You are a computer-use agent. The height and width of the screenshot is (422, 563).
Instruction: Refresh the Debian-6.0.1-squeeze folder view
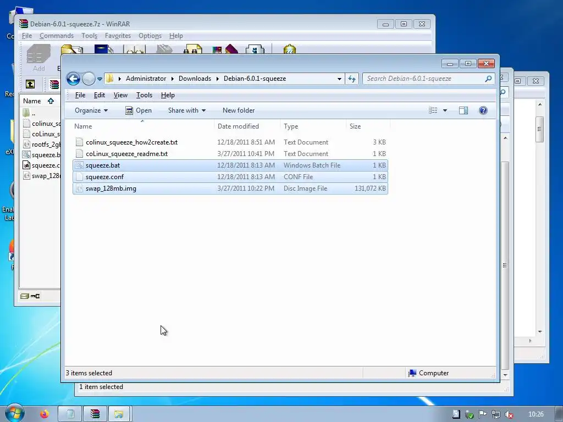pyautogui.click(x=352, y=79)
